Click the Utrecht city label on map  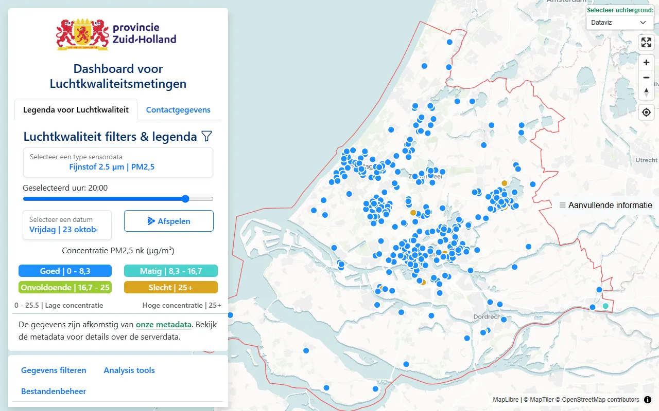(x=647, y=160)
